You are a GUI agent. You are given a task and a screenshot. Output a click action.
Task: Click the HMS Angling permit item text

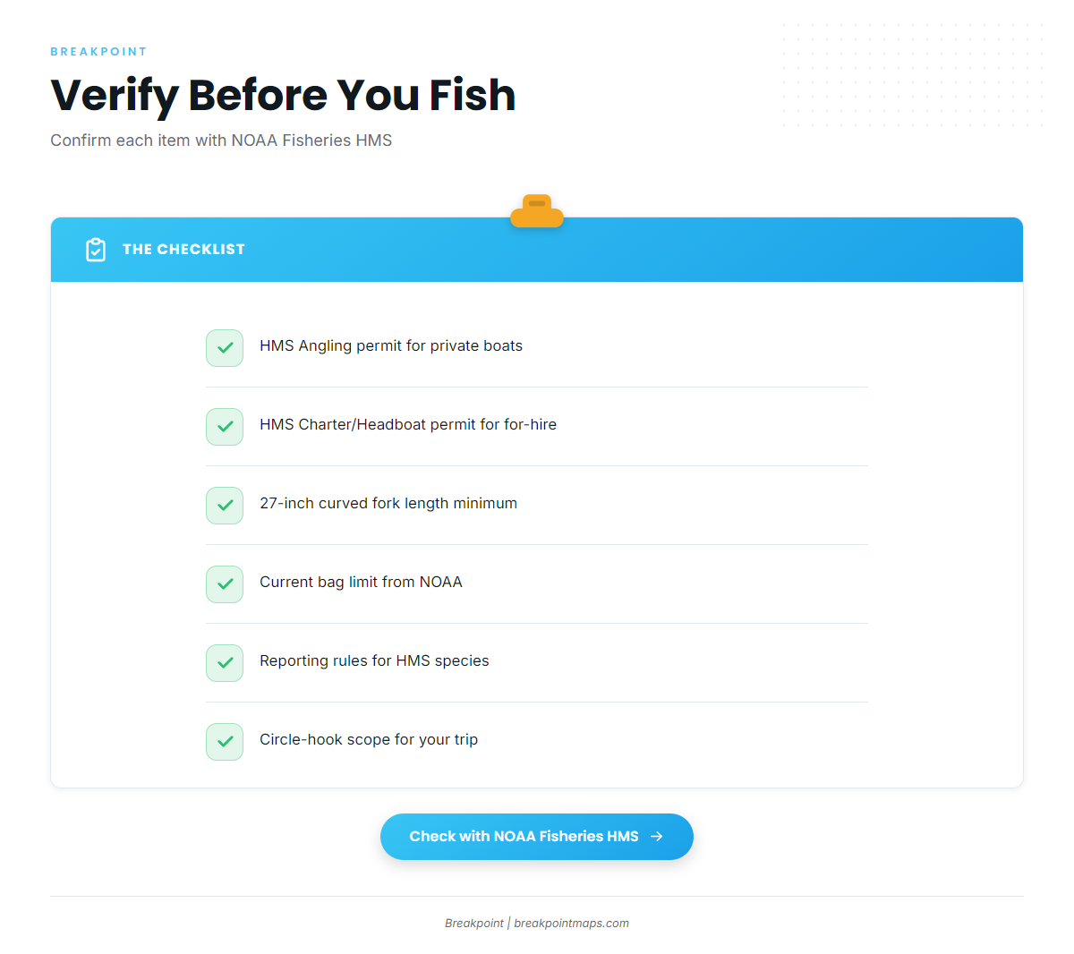click(391, 346)
